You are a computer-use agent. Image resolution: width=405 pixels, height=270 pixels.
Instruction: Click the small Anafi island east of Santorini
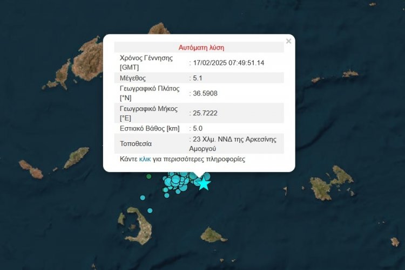click(x=212, y=235)
